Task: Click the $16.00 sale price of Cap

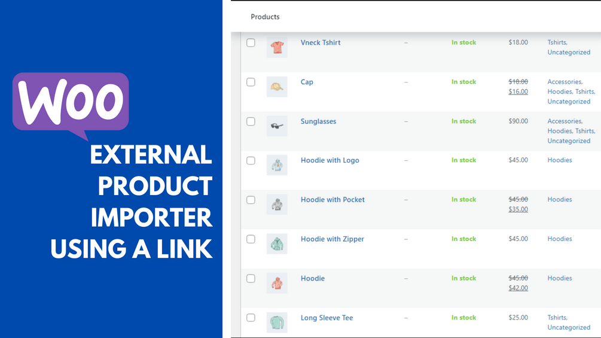Action: 518,92
